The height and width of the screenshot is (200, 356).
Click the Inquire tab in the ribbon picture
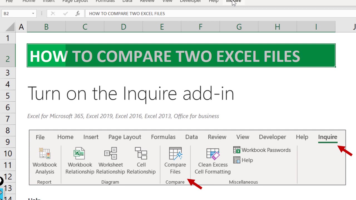(x=328, y=137)
